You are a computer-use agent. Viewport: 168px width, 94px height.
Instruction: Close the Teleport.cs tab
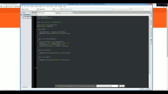click(x=71, y=13)
